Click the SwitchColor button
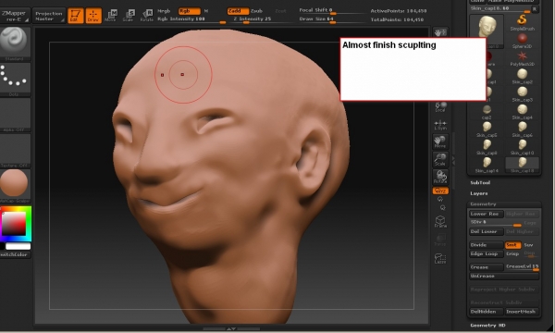 15,254
